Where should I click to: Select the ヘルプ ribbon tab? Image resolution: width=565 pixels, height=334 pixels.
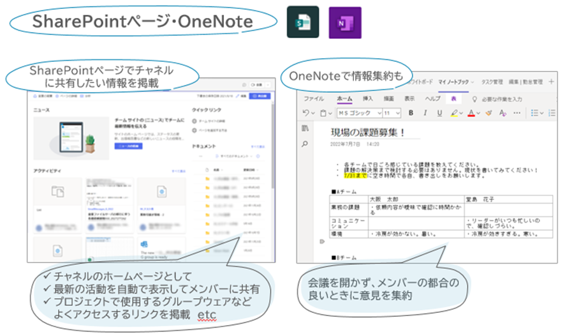pos(432,99)
